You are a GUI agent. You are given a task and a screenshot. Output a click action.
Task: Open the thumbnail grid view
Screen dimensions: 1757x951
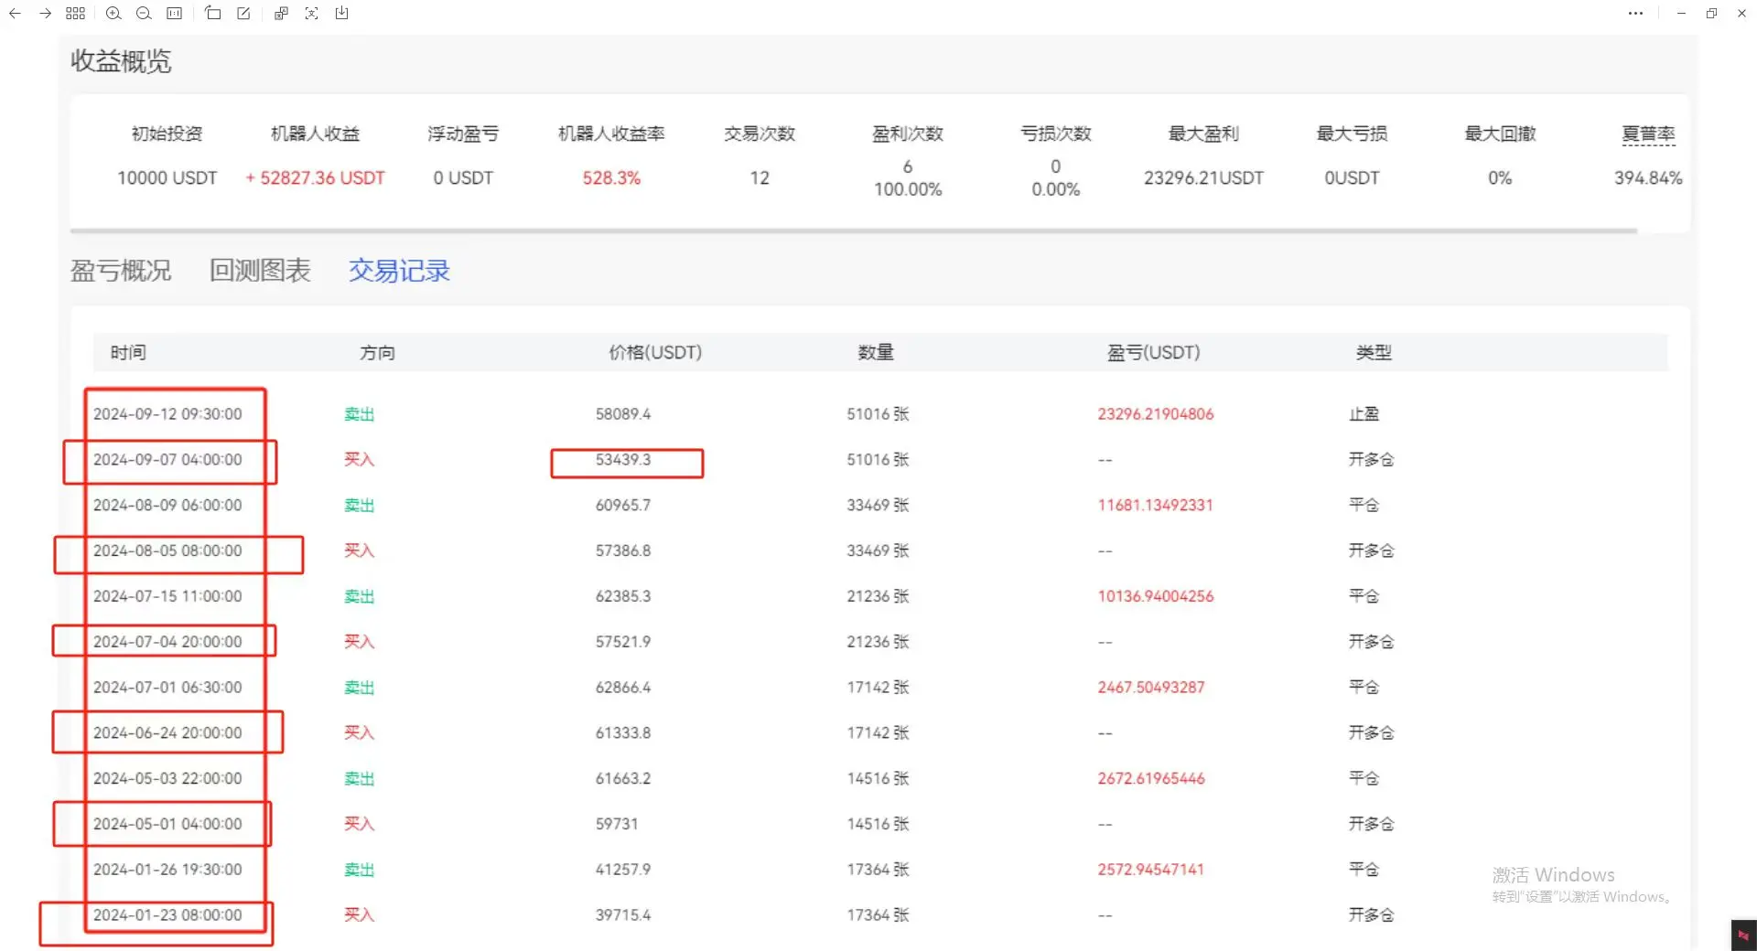76,14
